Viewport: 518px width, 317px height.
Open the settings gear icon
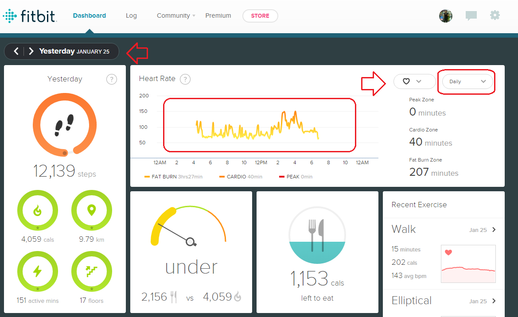(x=495, y=15)
